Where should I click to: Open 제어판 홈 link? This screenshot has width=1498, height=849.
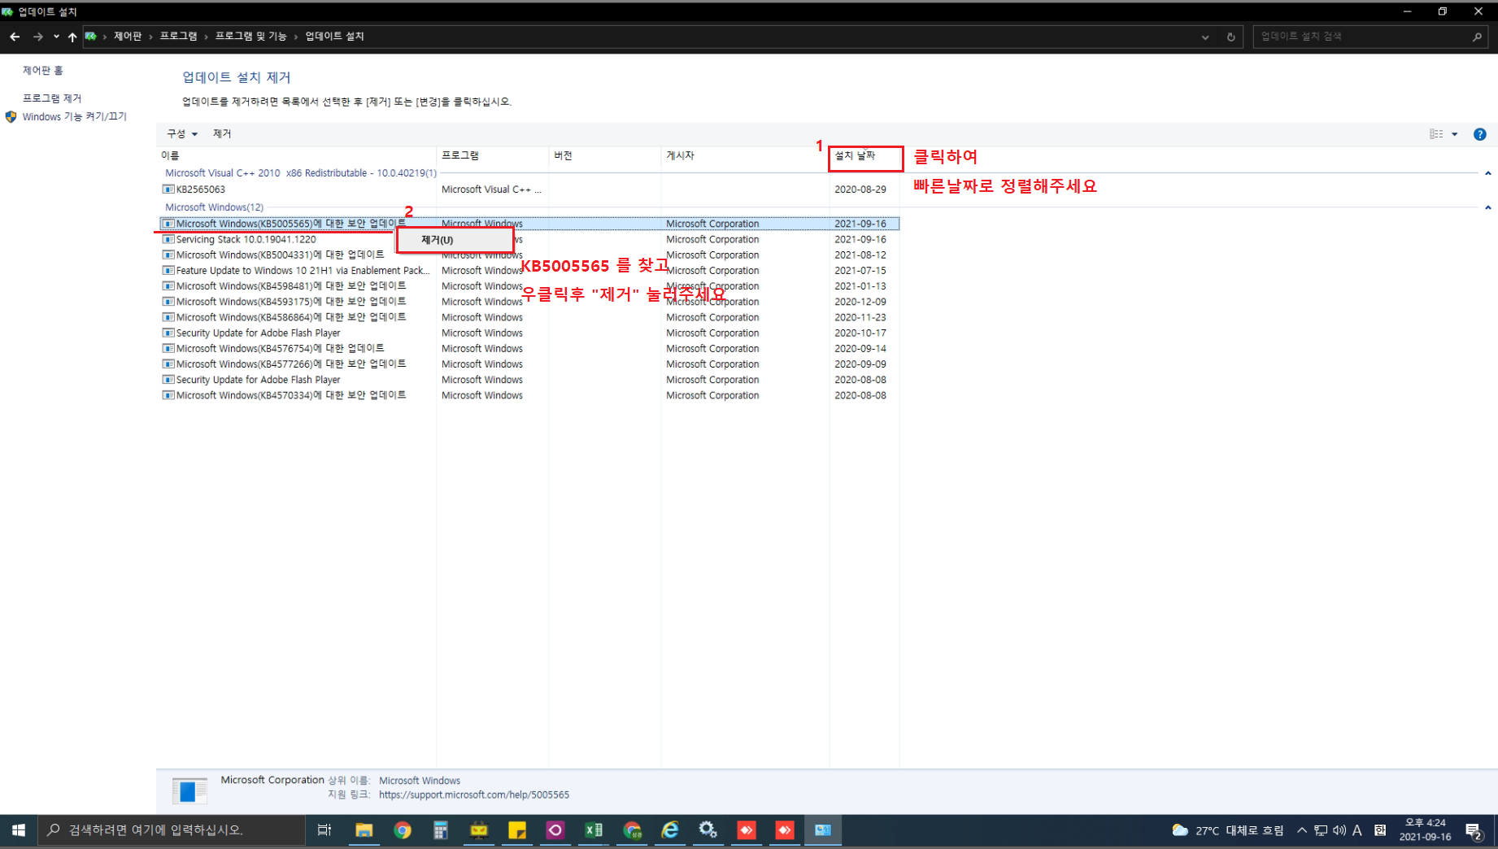43,71
